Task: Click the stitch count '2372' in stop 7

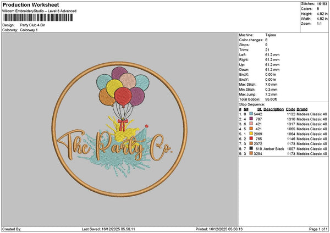Action: pos(258,144)
